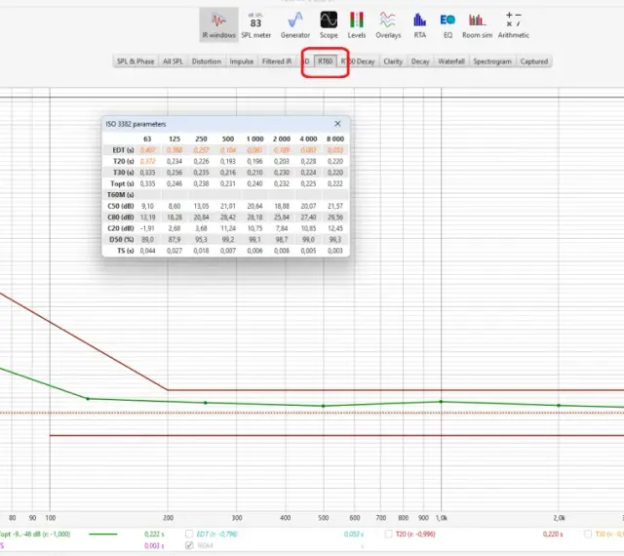Launch the signal Generator

pos(294,24)
